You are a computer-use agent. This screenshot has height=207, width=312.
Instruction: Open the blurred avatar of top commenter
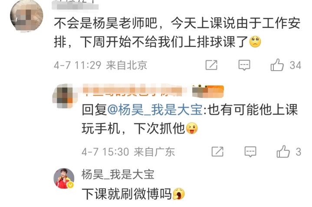pos(26,16)
